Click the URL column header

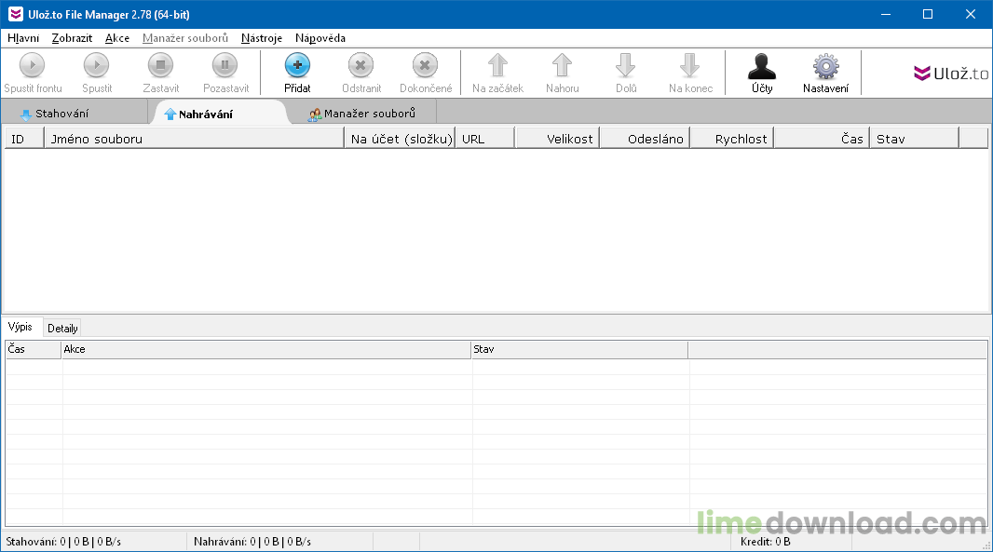[x=485, y=139]
